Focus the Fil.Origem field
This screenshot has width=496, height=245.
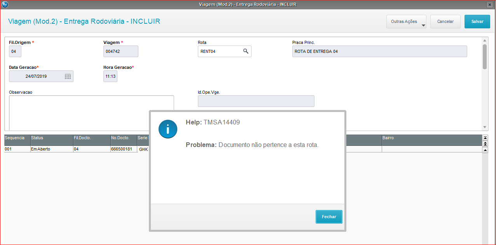15,51
